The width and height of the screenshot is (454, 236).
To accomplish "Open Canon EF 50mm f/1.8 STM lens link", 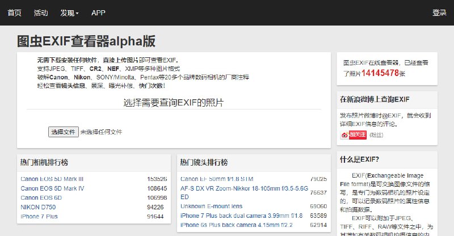I will pyautogui.click(x=217, y=179).
